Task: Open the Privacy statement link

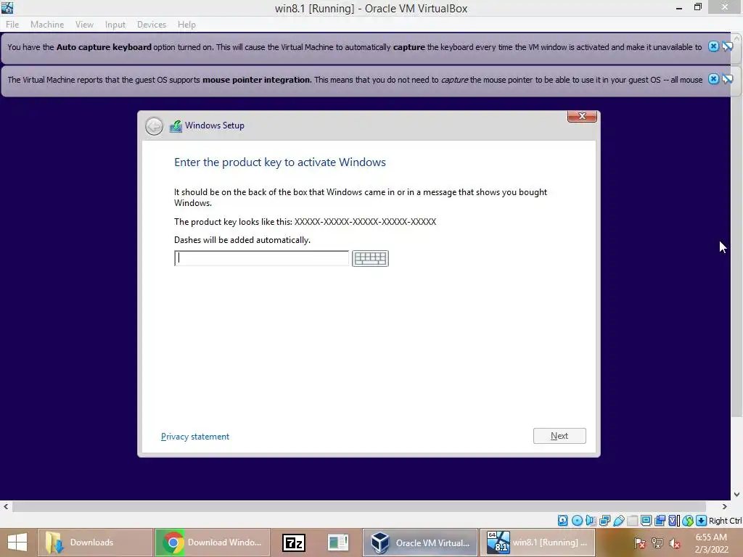Action: (194, 436)
